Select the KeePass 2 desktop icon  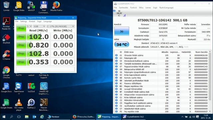coord(31,104)
